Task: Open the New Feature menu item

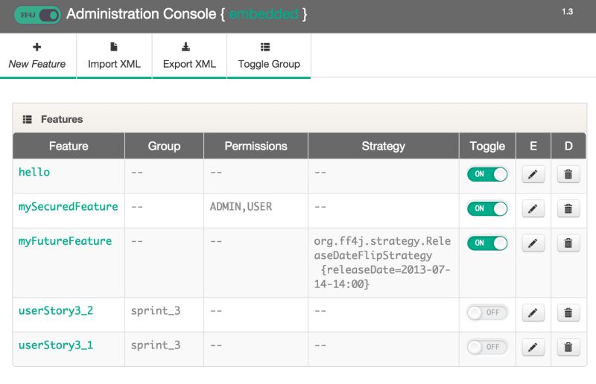Action: [37, 56]
